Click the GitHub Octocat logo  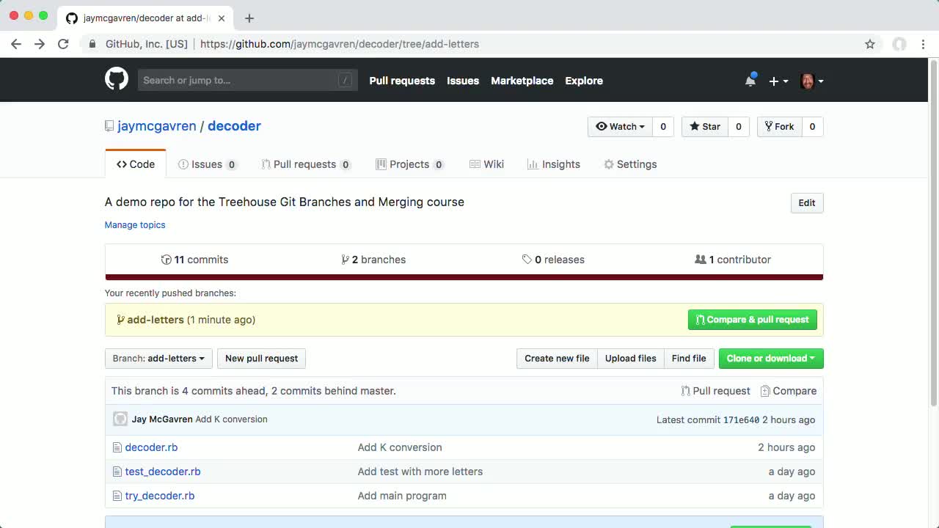pyautogui.click(x=116, y=79)
